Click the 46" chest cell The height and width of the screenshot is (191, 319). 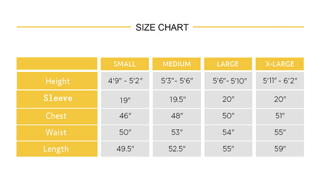[125, 117]
